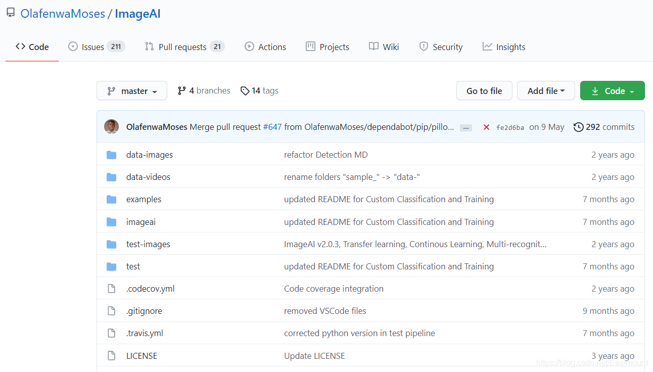Click the LICENSE file icon
This screenshot has height=372, width=653.
click(x=112, y=356)
